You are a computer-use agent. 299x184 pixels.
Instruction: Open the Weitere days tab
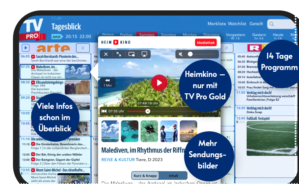coord(108,34)
